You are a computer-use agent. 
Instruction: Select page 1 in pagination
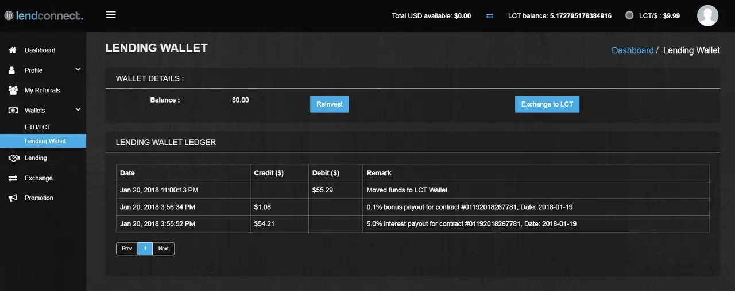(145, 249)
